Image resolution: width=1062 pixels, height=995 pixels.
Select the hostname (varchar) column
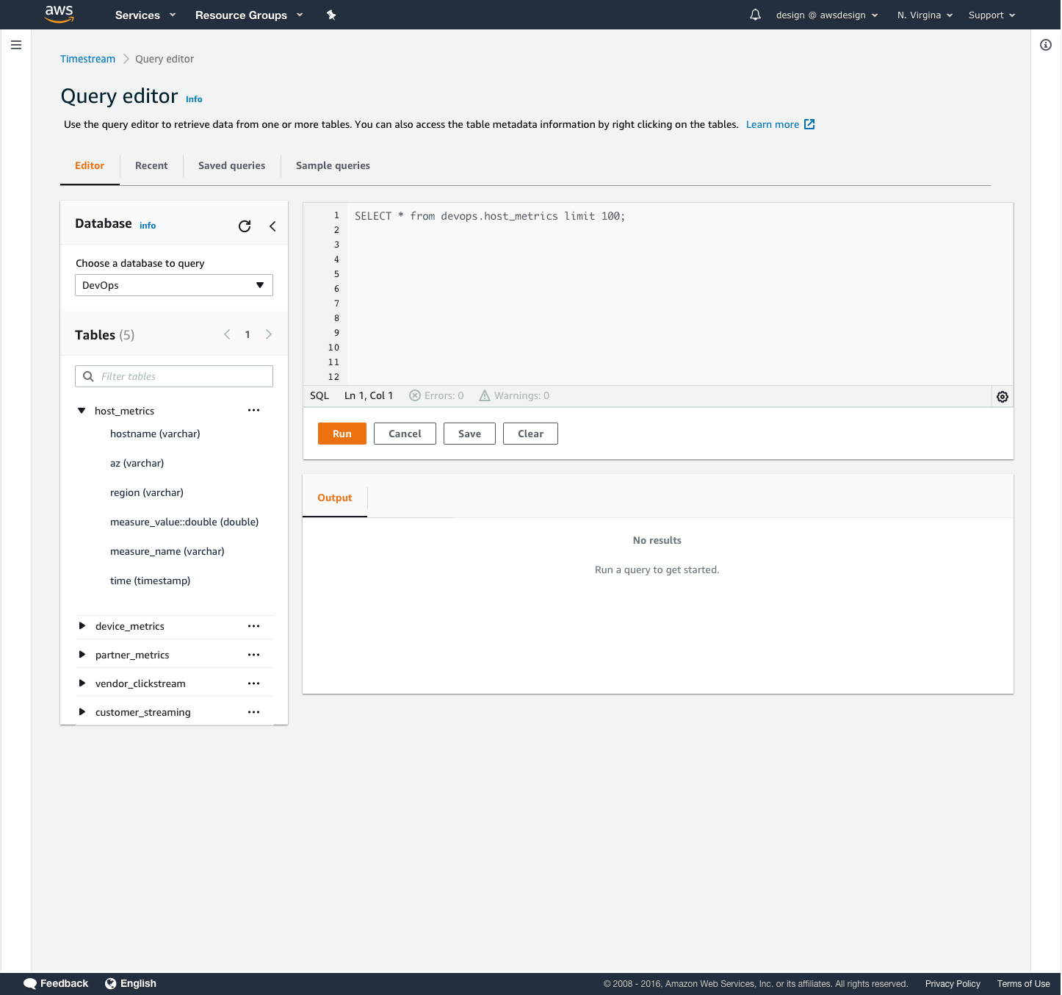155,434
